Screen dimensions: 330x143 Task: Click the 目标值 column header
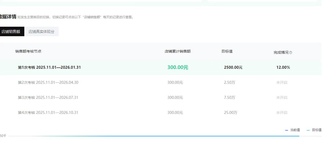point(227,51)
